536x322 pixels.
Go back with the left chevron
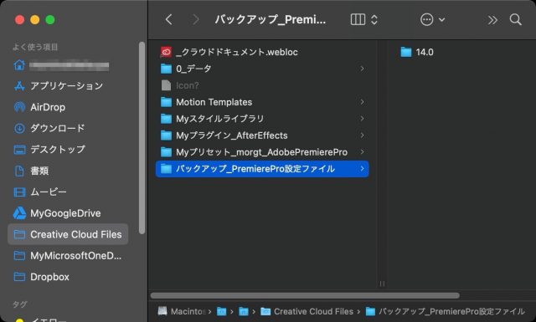[x=169, y=19]
